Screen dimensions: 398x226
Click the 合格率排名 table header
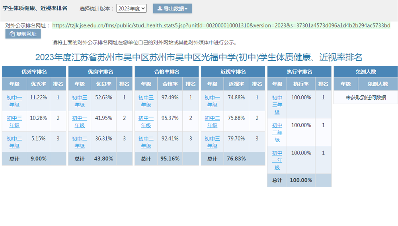(x=167, y=72)
